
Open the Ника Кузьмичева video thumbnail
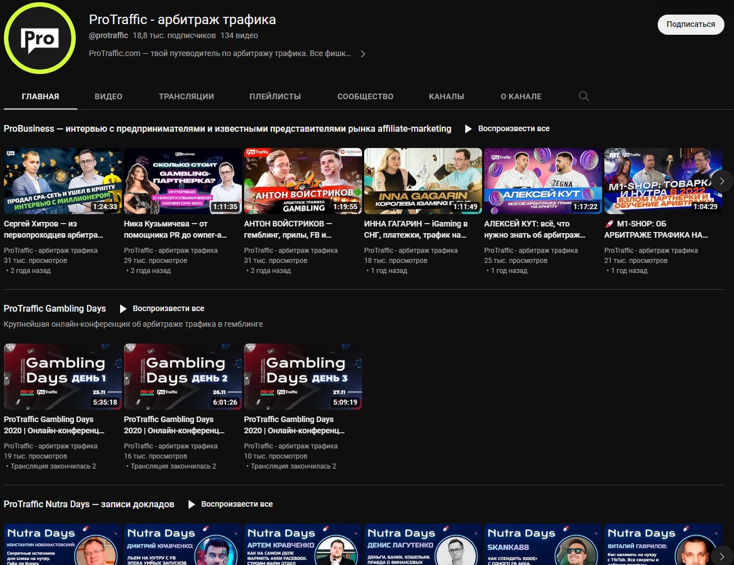coord(183,181)
